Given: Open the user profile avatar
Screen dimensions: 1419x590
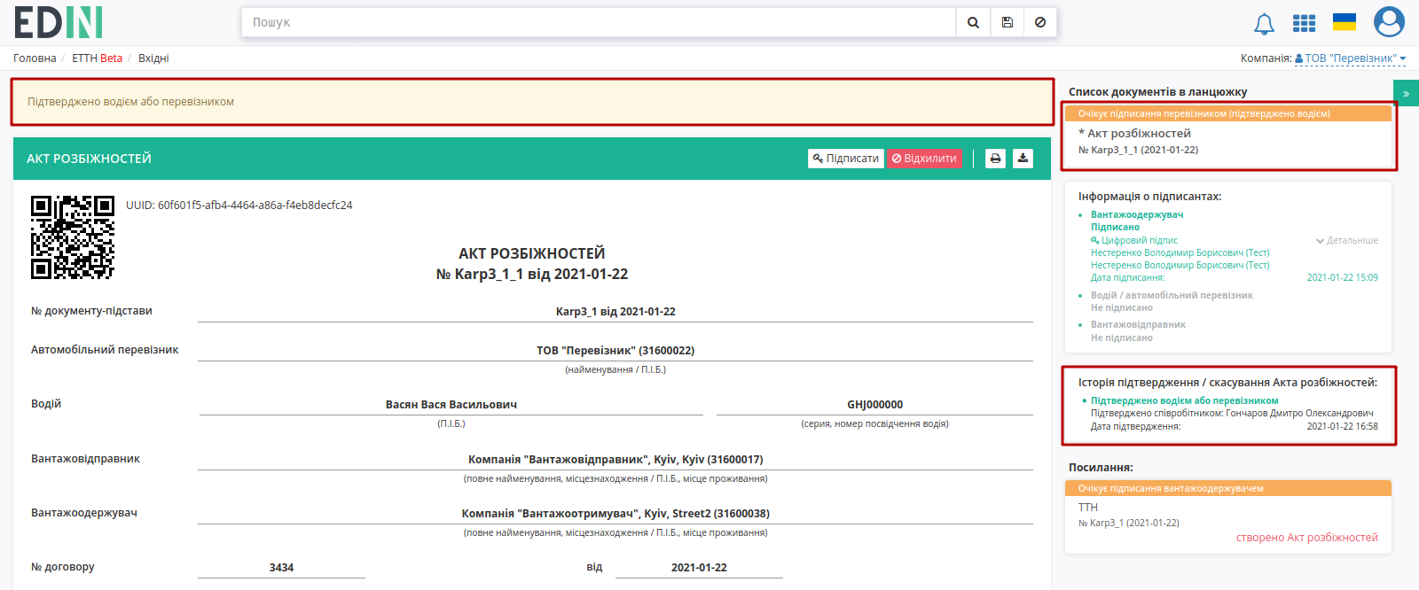Looking at the screenshot, I should [x=1389, y=22].
